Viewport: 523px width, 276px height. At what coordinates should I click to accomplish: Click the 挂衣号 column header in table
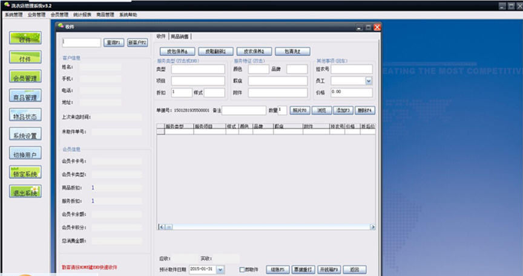pos(337,126)
